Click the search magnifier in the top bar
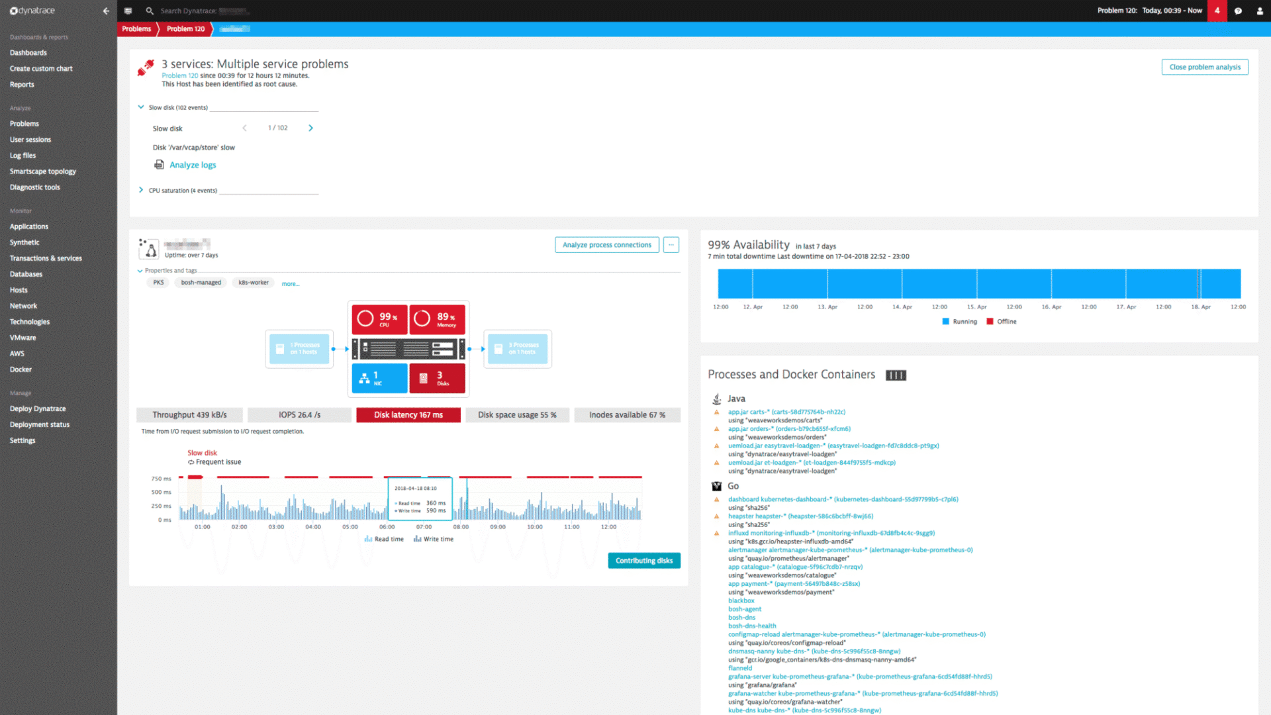The image size is (1271, 715). coord(150,11)
